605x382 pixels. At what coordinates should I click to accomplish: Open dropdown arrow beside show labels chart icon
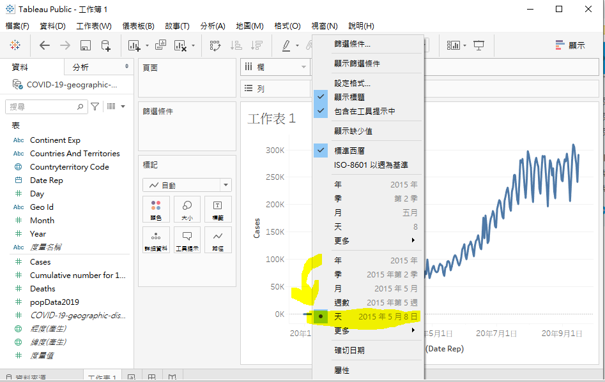[x=465, y=45]
